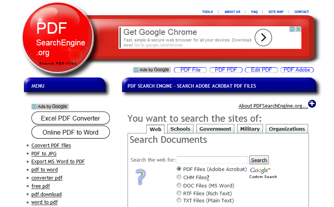The width and height of the screenshot is (334, 207).
Task: Open the TOOLS top menu link
Action: pos(208,12)
